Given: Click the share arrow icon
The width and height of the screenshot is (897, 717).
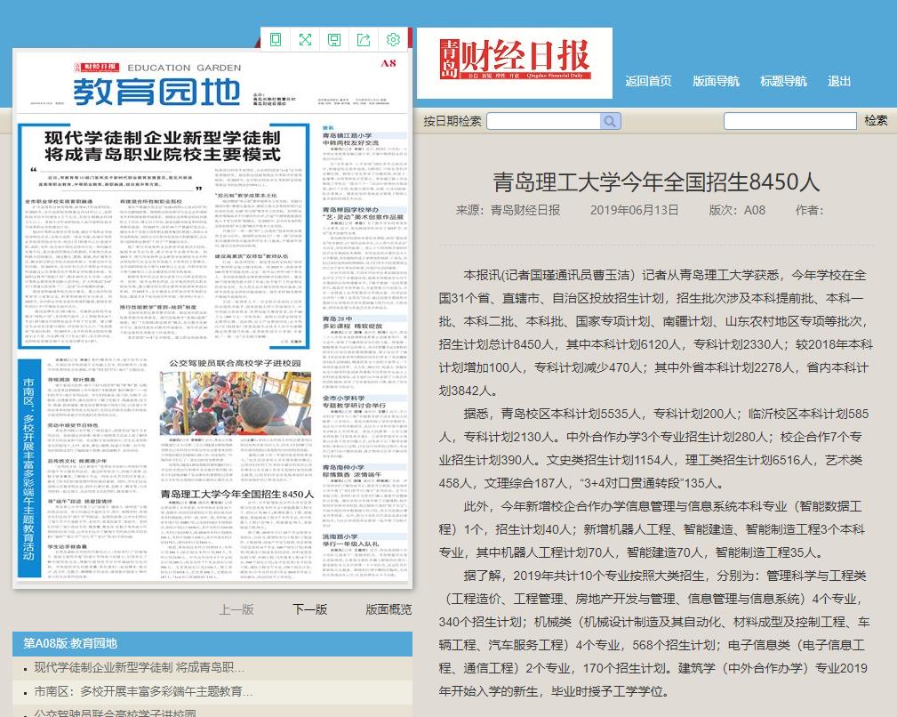Looking at the screenshot, I should (x=364, y=39).
